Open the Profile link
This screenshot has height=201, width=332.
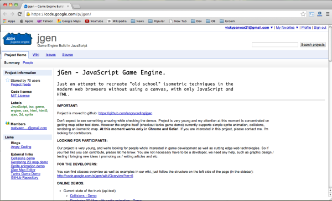click(306, 28)
